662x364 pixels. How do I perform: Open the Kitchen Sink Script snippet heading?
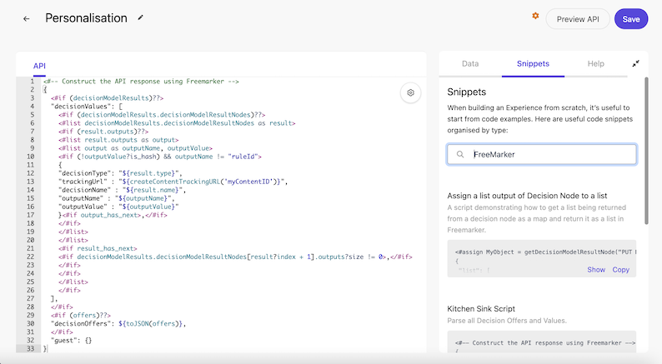(x=481, y=309)
